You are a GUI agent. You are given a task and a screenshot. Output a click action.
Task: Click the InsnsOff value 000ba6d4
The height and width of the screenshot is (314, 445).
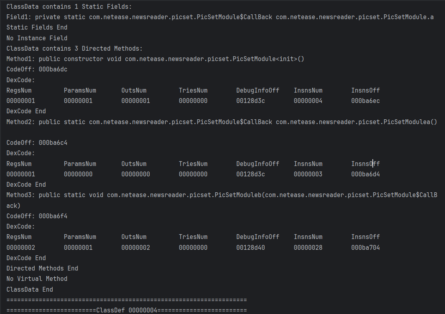point(365,174)
